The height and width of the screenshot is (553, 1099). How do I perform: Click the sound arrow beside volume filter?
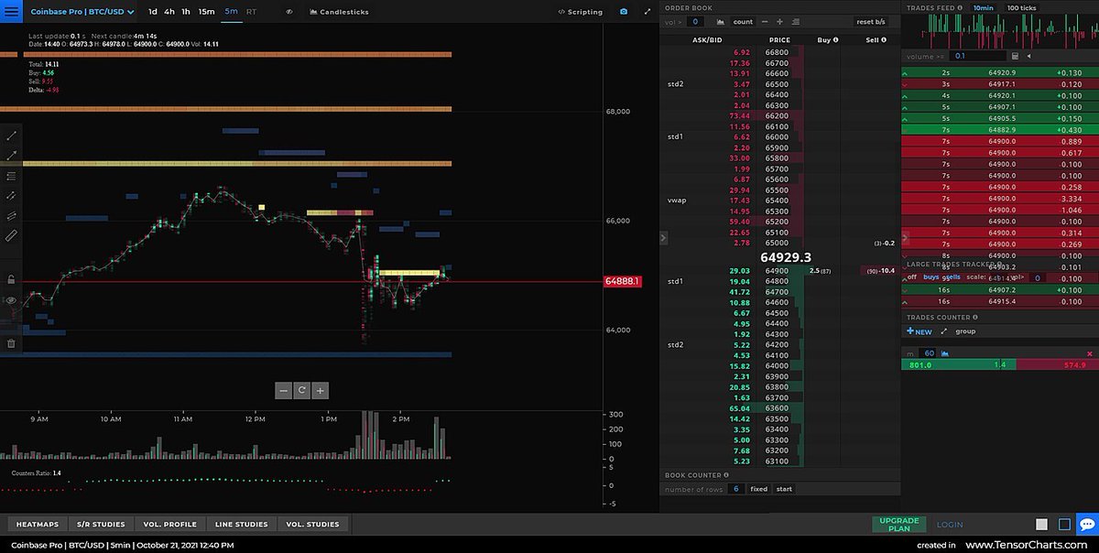(1029, 56)
